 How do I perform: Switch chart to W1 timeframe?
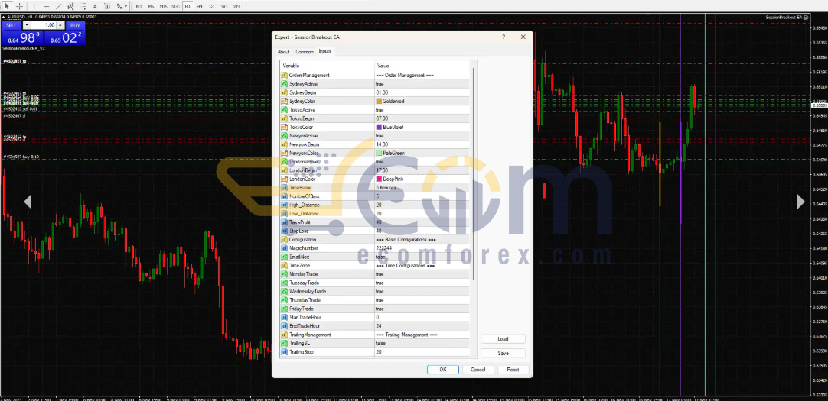click(x=224, y=6)
